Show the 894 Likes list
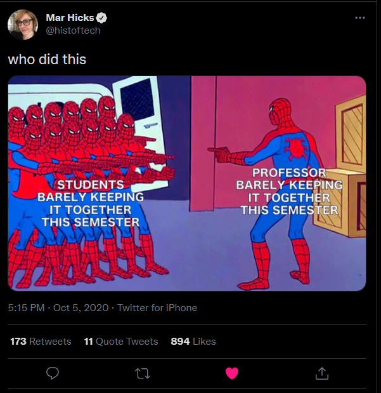381x393 pixels. 193,342
